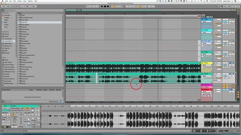Open the Edit menu
Image resolution: width=241 pixels, height=135 pixels.
14,1
